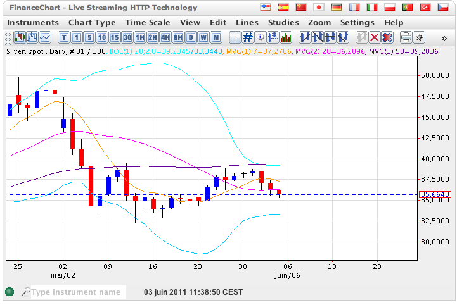Open the Time Scale dropdown menu
Screen dimensions: 457x305
click(147, 22)
